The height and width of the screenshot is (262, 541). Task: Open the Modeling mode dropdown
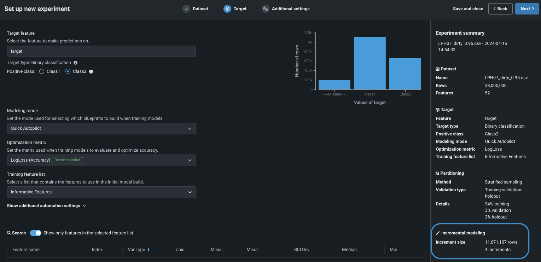point(101,129)
